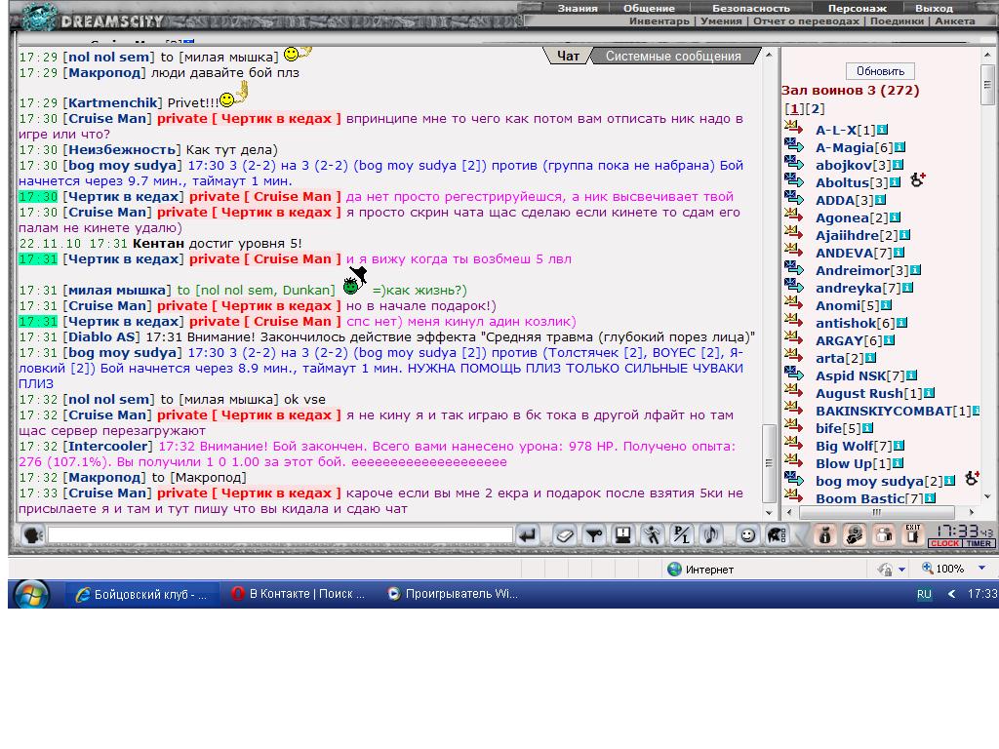The height and width of the screenshot is (749, 999).
Task: Open the Windows Start orb
Action: (x=30, y=594)
